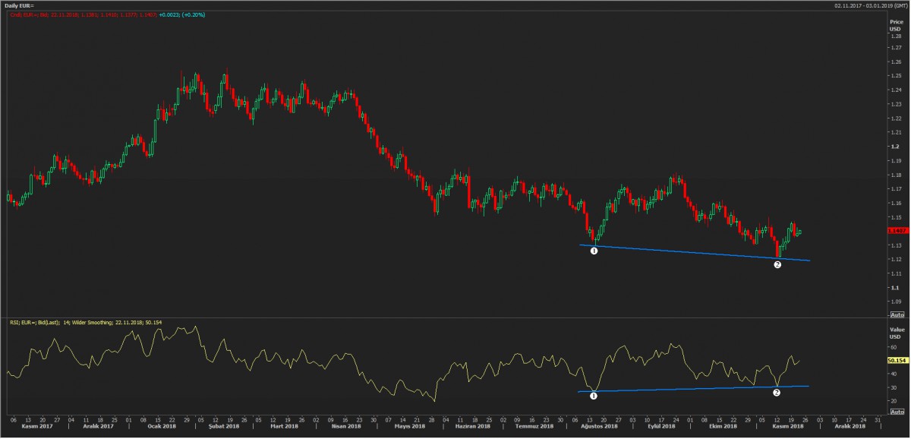Screen dimensions: 911x439
Task: Select the blue trendline on price chart
Action: 683,251
